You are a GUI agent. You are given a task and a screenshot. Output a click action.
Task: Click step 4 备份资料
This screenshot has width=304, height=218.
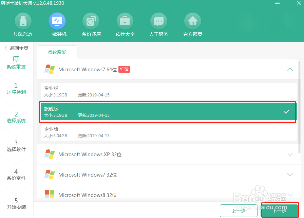click(x=16, y=175)
